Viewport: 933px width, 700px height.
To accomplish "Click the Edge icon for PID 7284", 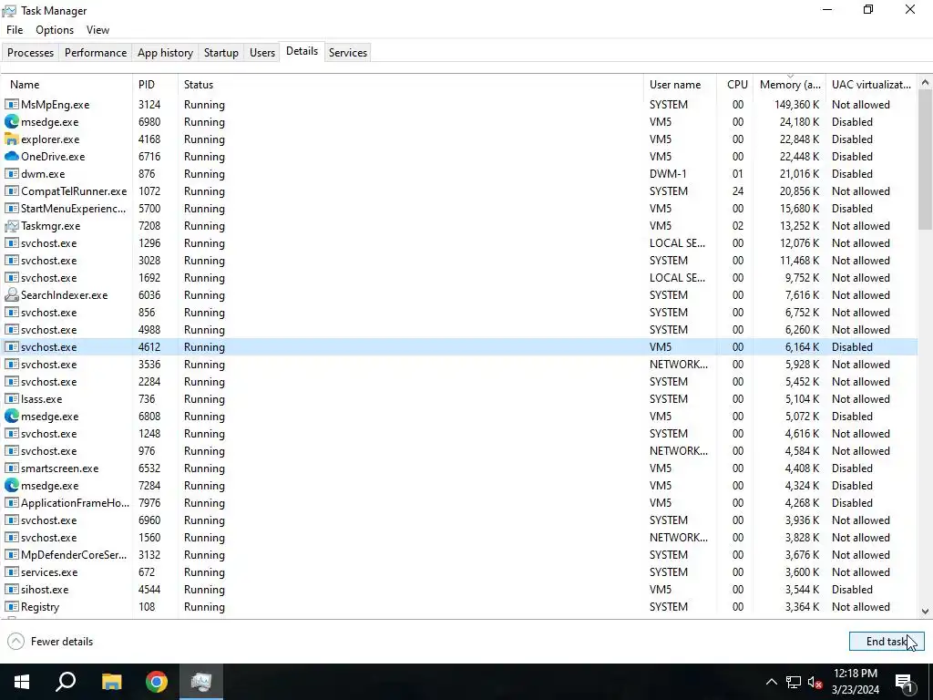I will coord(11,485).
